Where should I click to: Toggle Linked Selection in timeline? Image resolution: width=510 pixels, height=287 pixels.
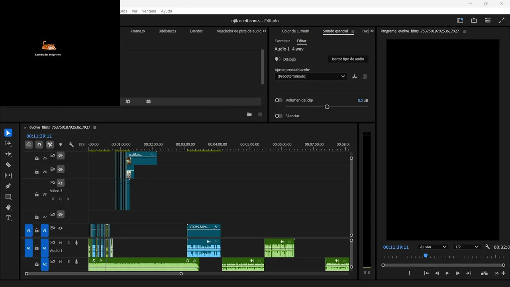[x=50, y=145]
